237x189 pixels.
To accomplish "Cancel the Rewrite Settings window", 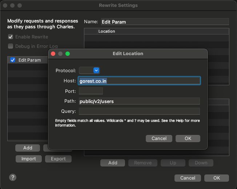I will pyautogui.click(x=188, y=178).
